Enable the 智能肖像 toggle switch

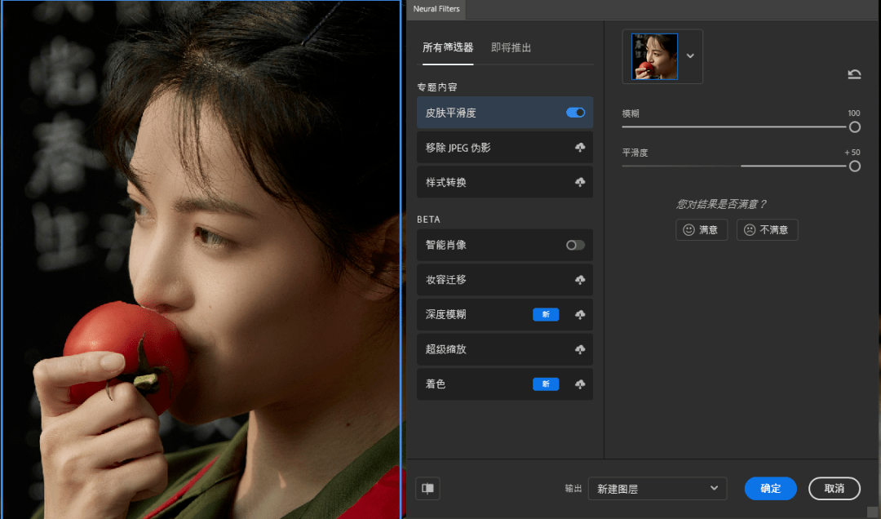click(x=575, y=245)
